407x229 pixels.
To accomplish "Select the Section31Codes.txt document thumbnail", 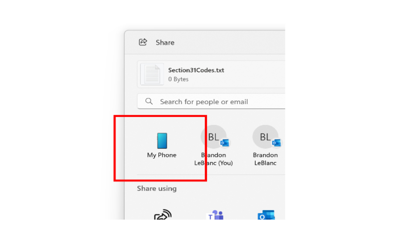I will point(152,74).
